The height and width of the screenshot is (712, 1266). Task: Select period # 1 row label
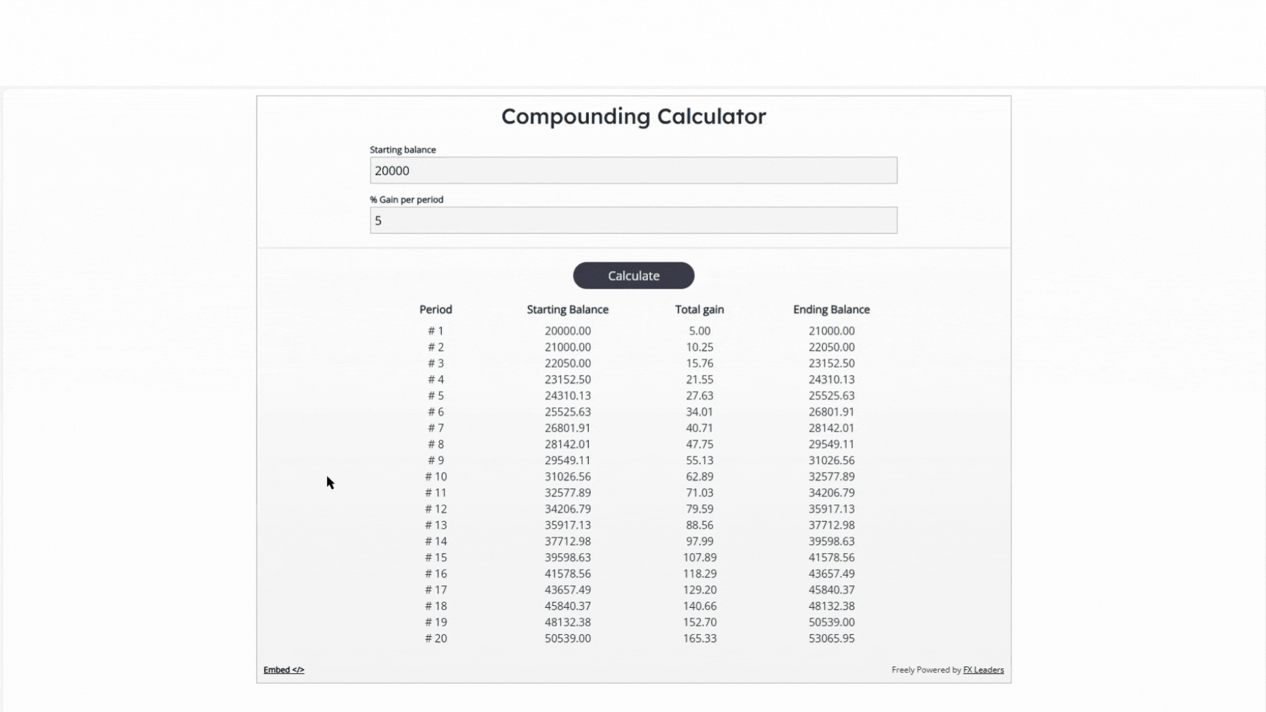435,331
